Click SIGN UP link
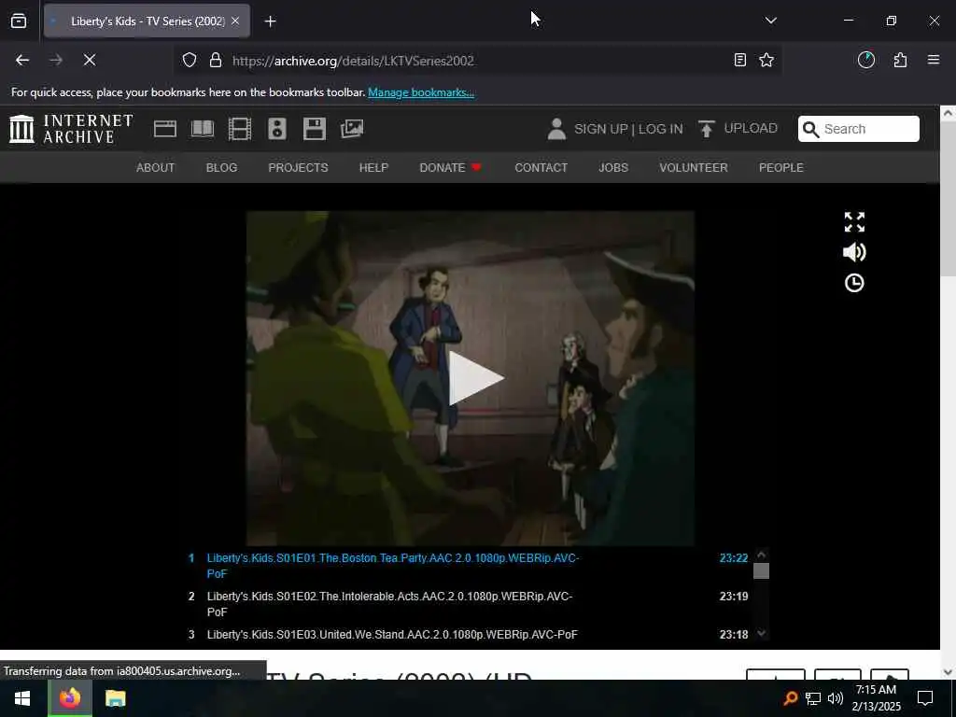Screen dimensions: 956x717 600,129
